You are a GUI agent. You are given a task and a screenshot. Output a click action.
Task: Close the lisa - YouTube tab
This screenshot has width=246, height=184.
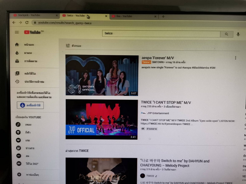coord(155,16)
